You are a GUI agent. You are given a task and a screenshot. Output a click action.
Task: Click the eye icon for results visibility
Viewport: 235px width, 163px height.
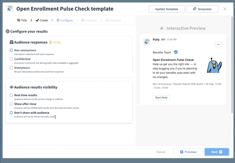click(x=11, y=87)
